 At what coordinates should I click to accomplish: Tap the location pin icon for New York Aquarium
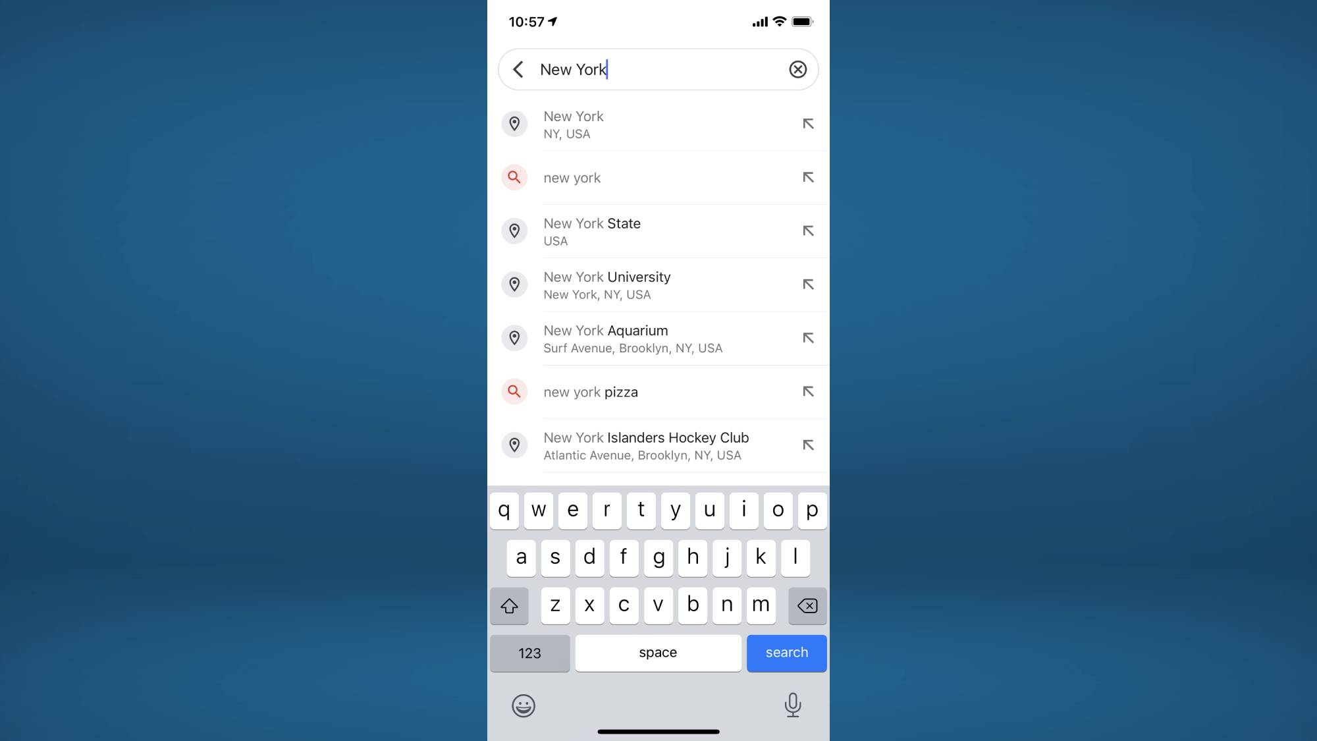(x=514, y=337)
